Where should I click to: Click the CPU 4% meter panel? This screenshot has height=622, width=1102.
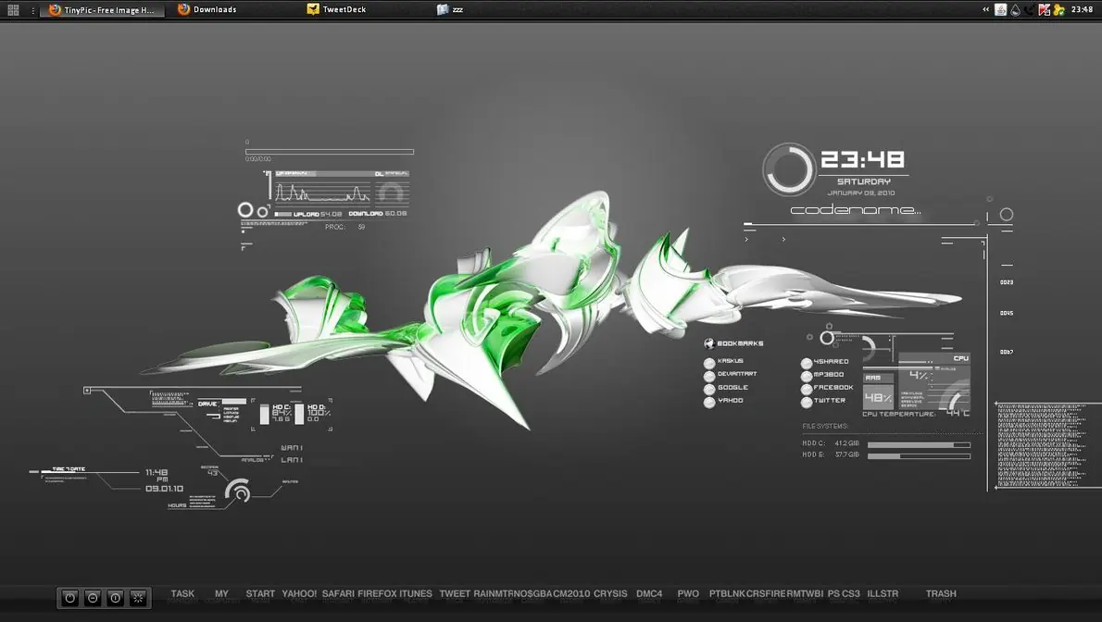pyautogui.click(x=934, y=381)
